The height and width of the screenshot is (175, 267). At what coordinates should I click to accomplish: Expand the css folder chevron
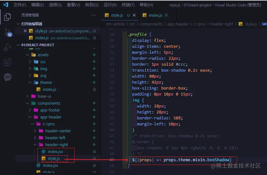click(x=30, y=62)
